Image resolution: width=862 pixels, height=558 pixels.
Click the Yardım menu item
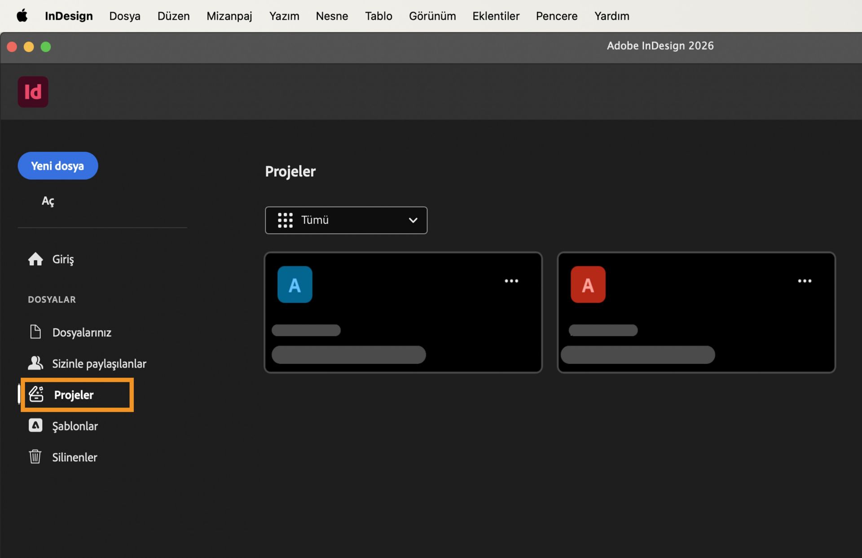pyautogui.click(x=611, y=16)
